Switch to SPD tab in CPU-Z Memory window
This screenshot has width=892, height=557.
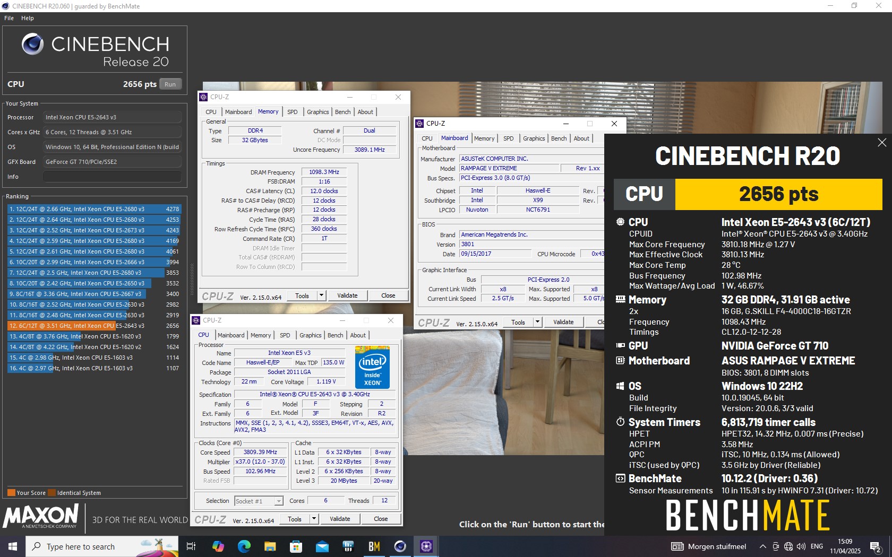[x=293, y=112]
